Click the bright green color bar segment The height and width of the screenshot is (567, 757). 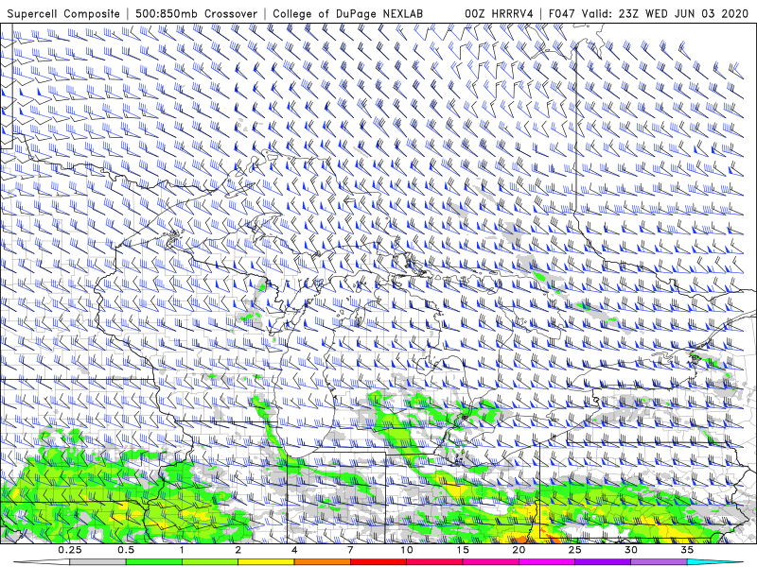pos(154,562)
